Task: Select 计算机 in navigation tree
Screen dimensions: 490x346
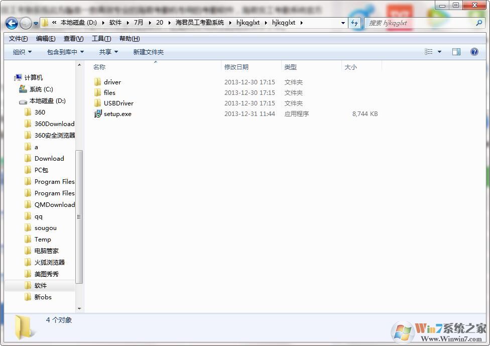Action: tap(34, 77)
